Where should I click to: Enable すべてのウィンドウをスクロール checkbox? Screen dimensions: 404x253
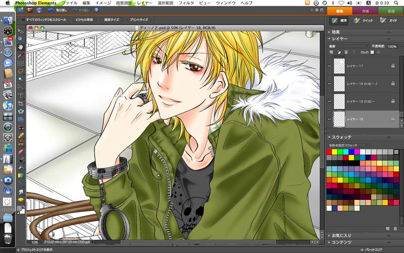pyautogui.click(x=23, y=20)
